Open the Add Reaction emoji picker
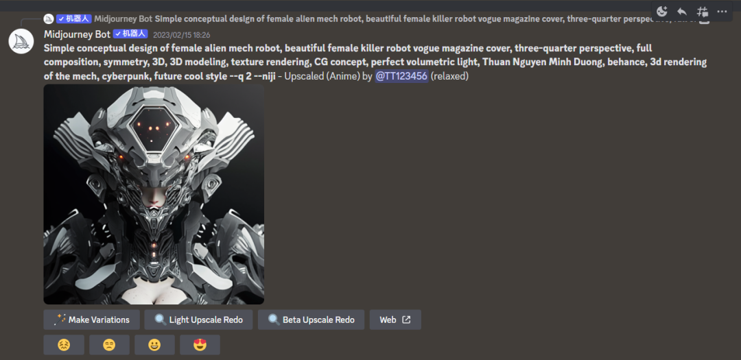The image size is (741, 360). tap(662, 12)
